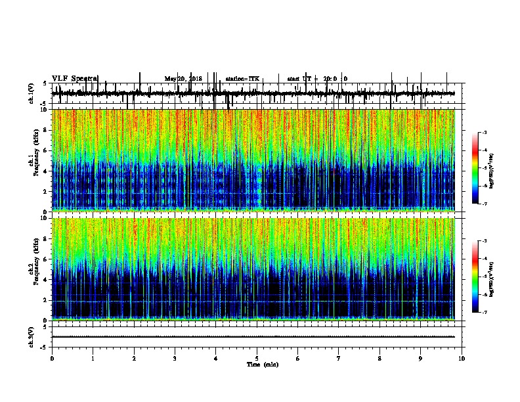Screen dimensions: 520x402
Task: Click the "-3" label on ch.2 color bar
Action: [x=485, y=241]
